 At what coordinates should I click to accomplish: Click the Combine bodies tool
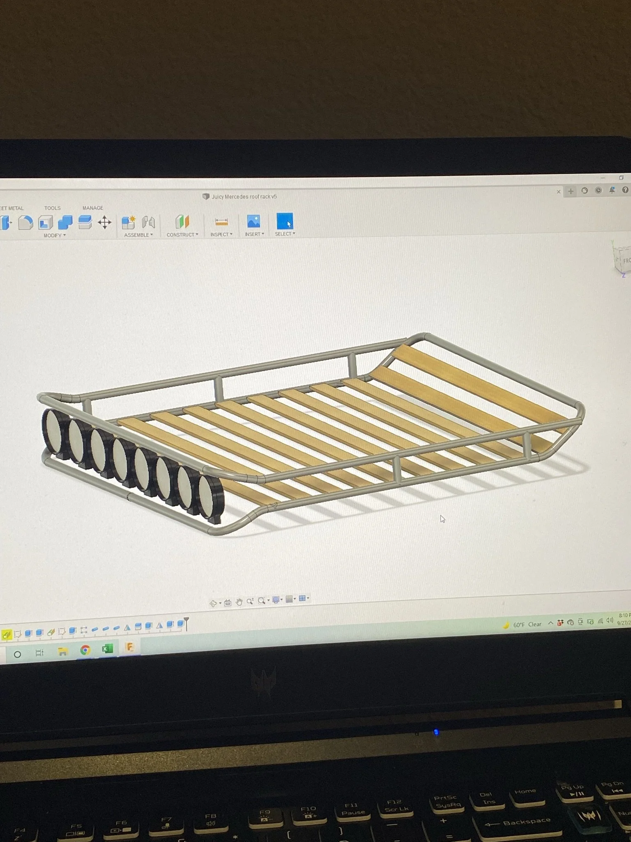65,222
